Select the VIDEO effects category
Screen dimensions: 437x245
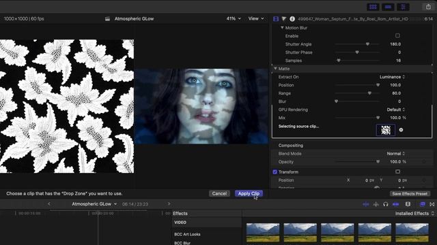180,223
